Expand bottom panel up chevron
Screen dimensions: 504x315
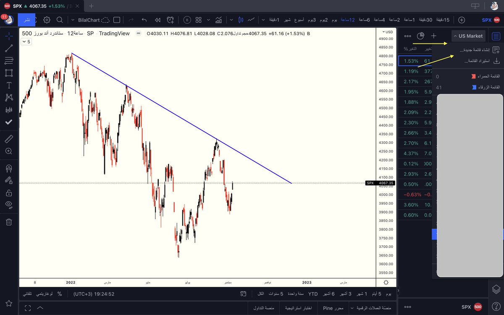(40, 308)
